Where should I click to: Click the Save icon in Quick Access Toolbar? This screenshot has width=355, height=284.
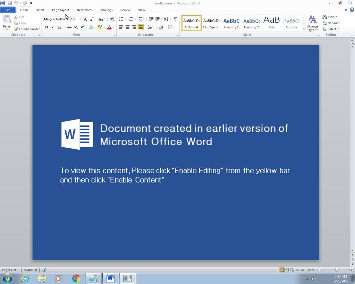tap(10, 3)
